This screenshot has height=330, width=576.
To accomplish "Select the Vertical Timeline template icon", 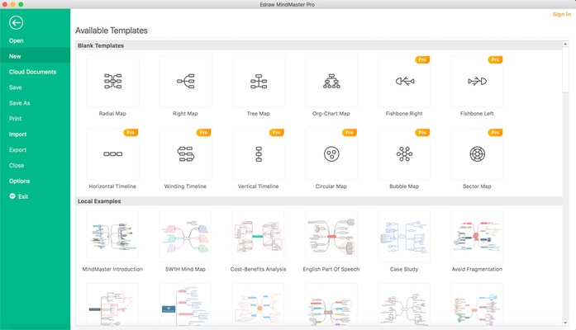I will click(x=258, y=154).
